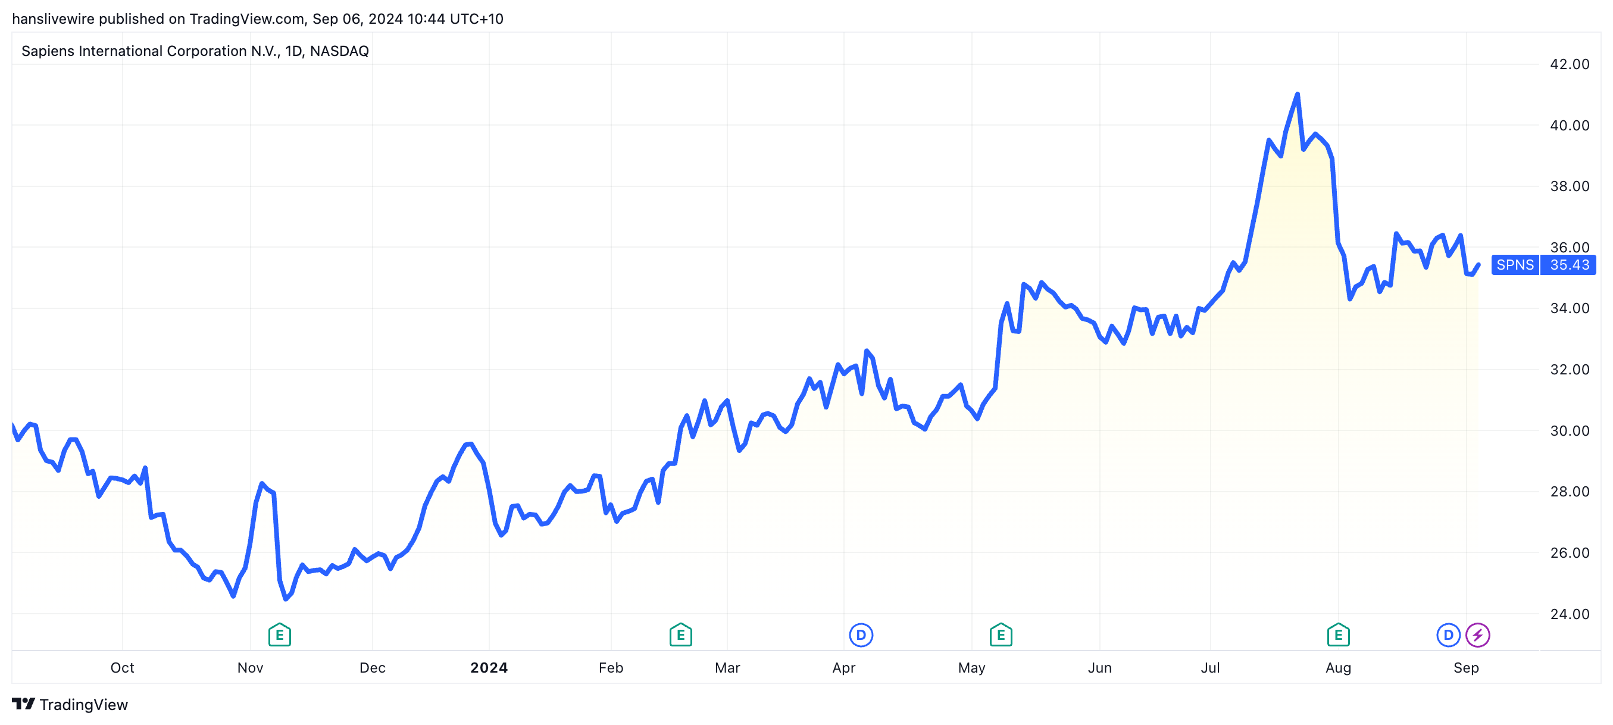Click the 30.00 price scale label
Image resolution: width=1613 pixels, height=725 pixels.
[1569, 431]
